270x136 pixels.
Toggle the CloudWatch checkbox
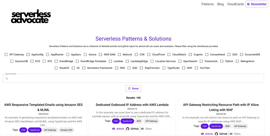169,54
